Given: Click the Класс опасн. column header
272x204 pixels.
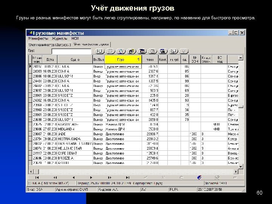Looking at the screenshot, I should coord(206,60).
